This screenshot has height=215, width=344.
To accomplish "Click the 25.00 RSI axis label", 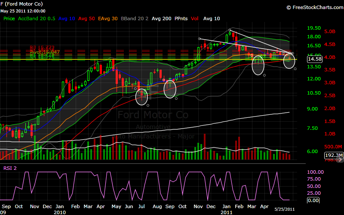I will [x=314, y=193].
